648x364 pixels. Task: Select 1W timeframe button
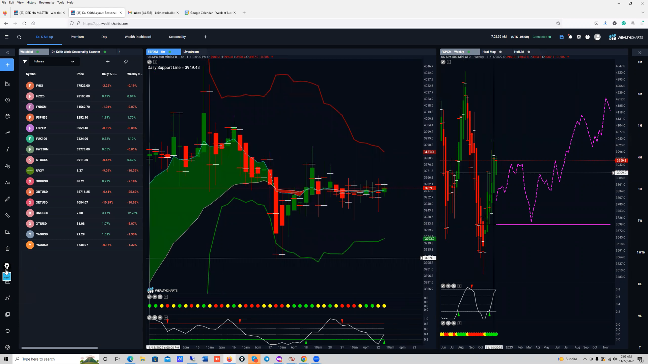pyautogui.click(x=640, y=221)
